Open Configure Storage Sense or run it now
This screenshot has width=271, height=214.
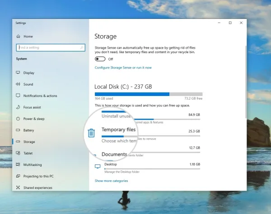123,68
